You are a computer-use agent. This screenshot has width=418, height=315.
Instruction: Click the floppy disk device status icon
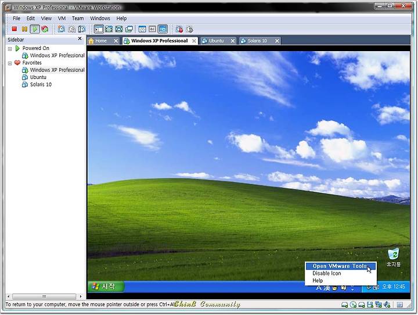point(370,305)
